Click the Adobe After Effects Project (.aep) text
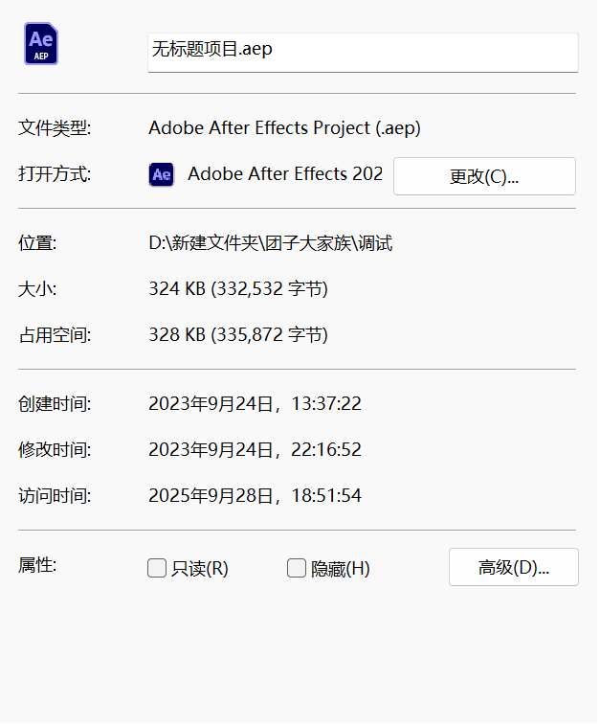 [284, 128]
